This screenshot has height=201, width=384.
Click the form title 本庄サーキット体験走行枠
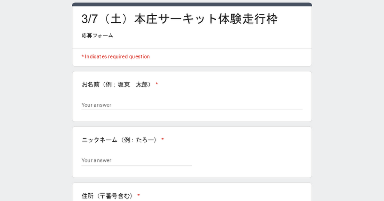tap(179, 19)
